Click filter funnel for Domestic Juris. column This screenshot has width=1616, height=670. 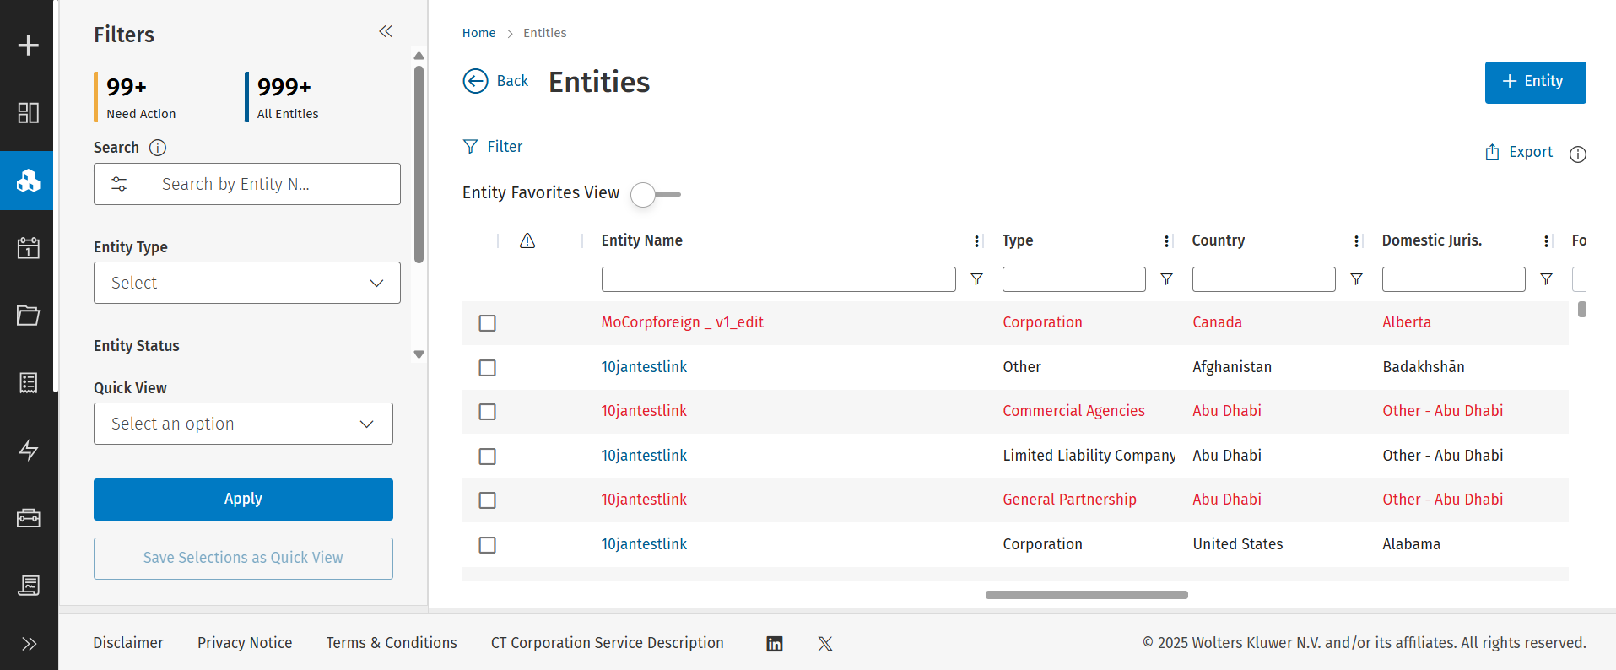[1546, 279]
